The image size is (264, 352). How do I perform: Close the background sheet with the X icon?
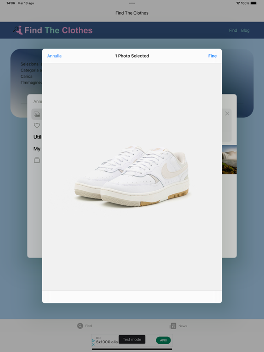227,114
